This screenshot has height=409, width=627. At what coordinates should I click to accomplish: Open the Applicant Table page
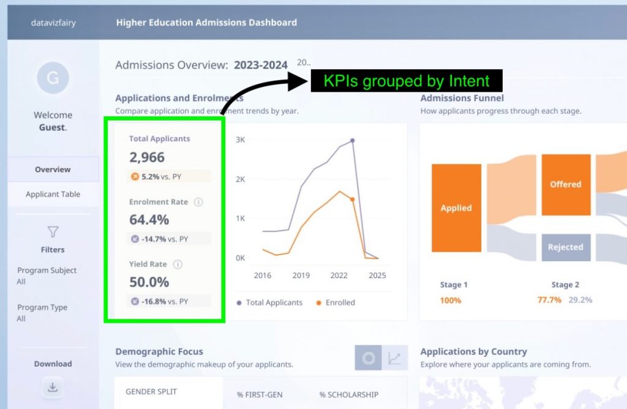coord(53,194)
